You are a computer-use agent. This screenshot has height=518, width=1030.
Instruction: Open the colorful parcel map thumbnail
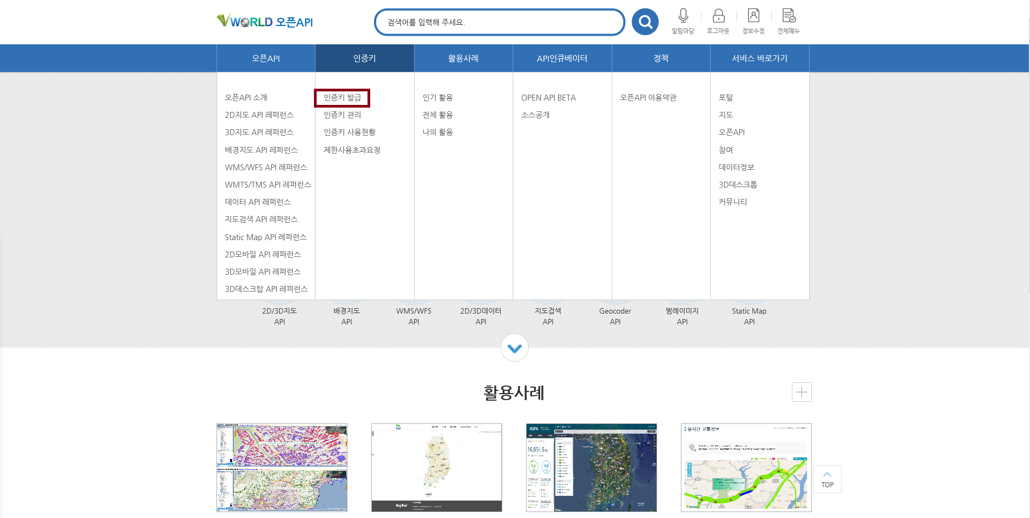click(x=282, y=468)
